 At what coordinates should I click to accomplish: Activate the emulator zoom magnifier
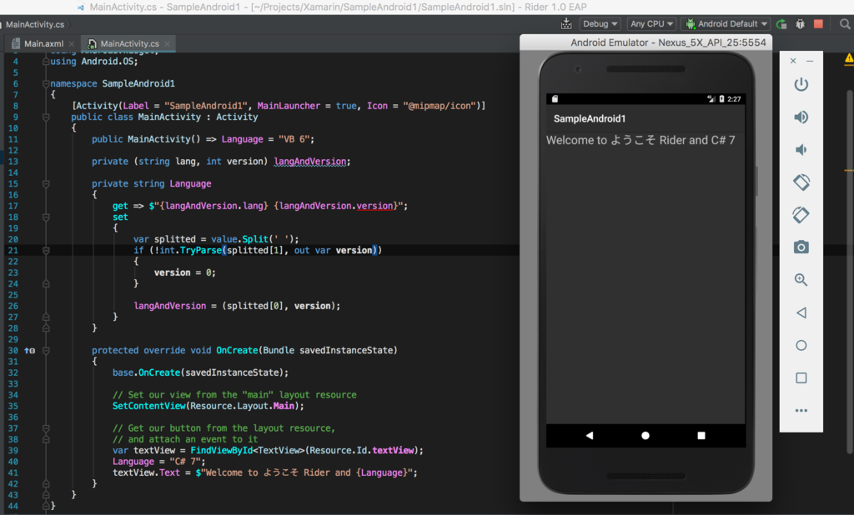coord(801,280)
